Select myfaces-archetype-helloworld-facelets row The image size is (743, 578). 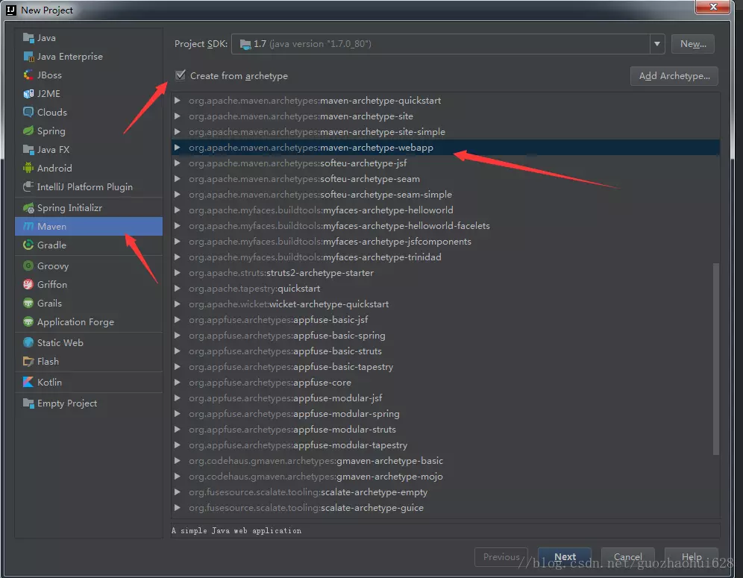[445, 225]
